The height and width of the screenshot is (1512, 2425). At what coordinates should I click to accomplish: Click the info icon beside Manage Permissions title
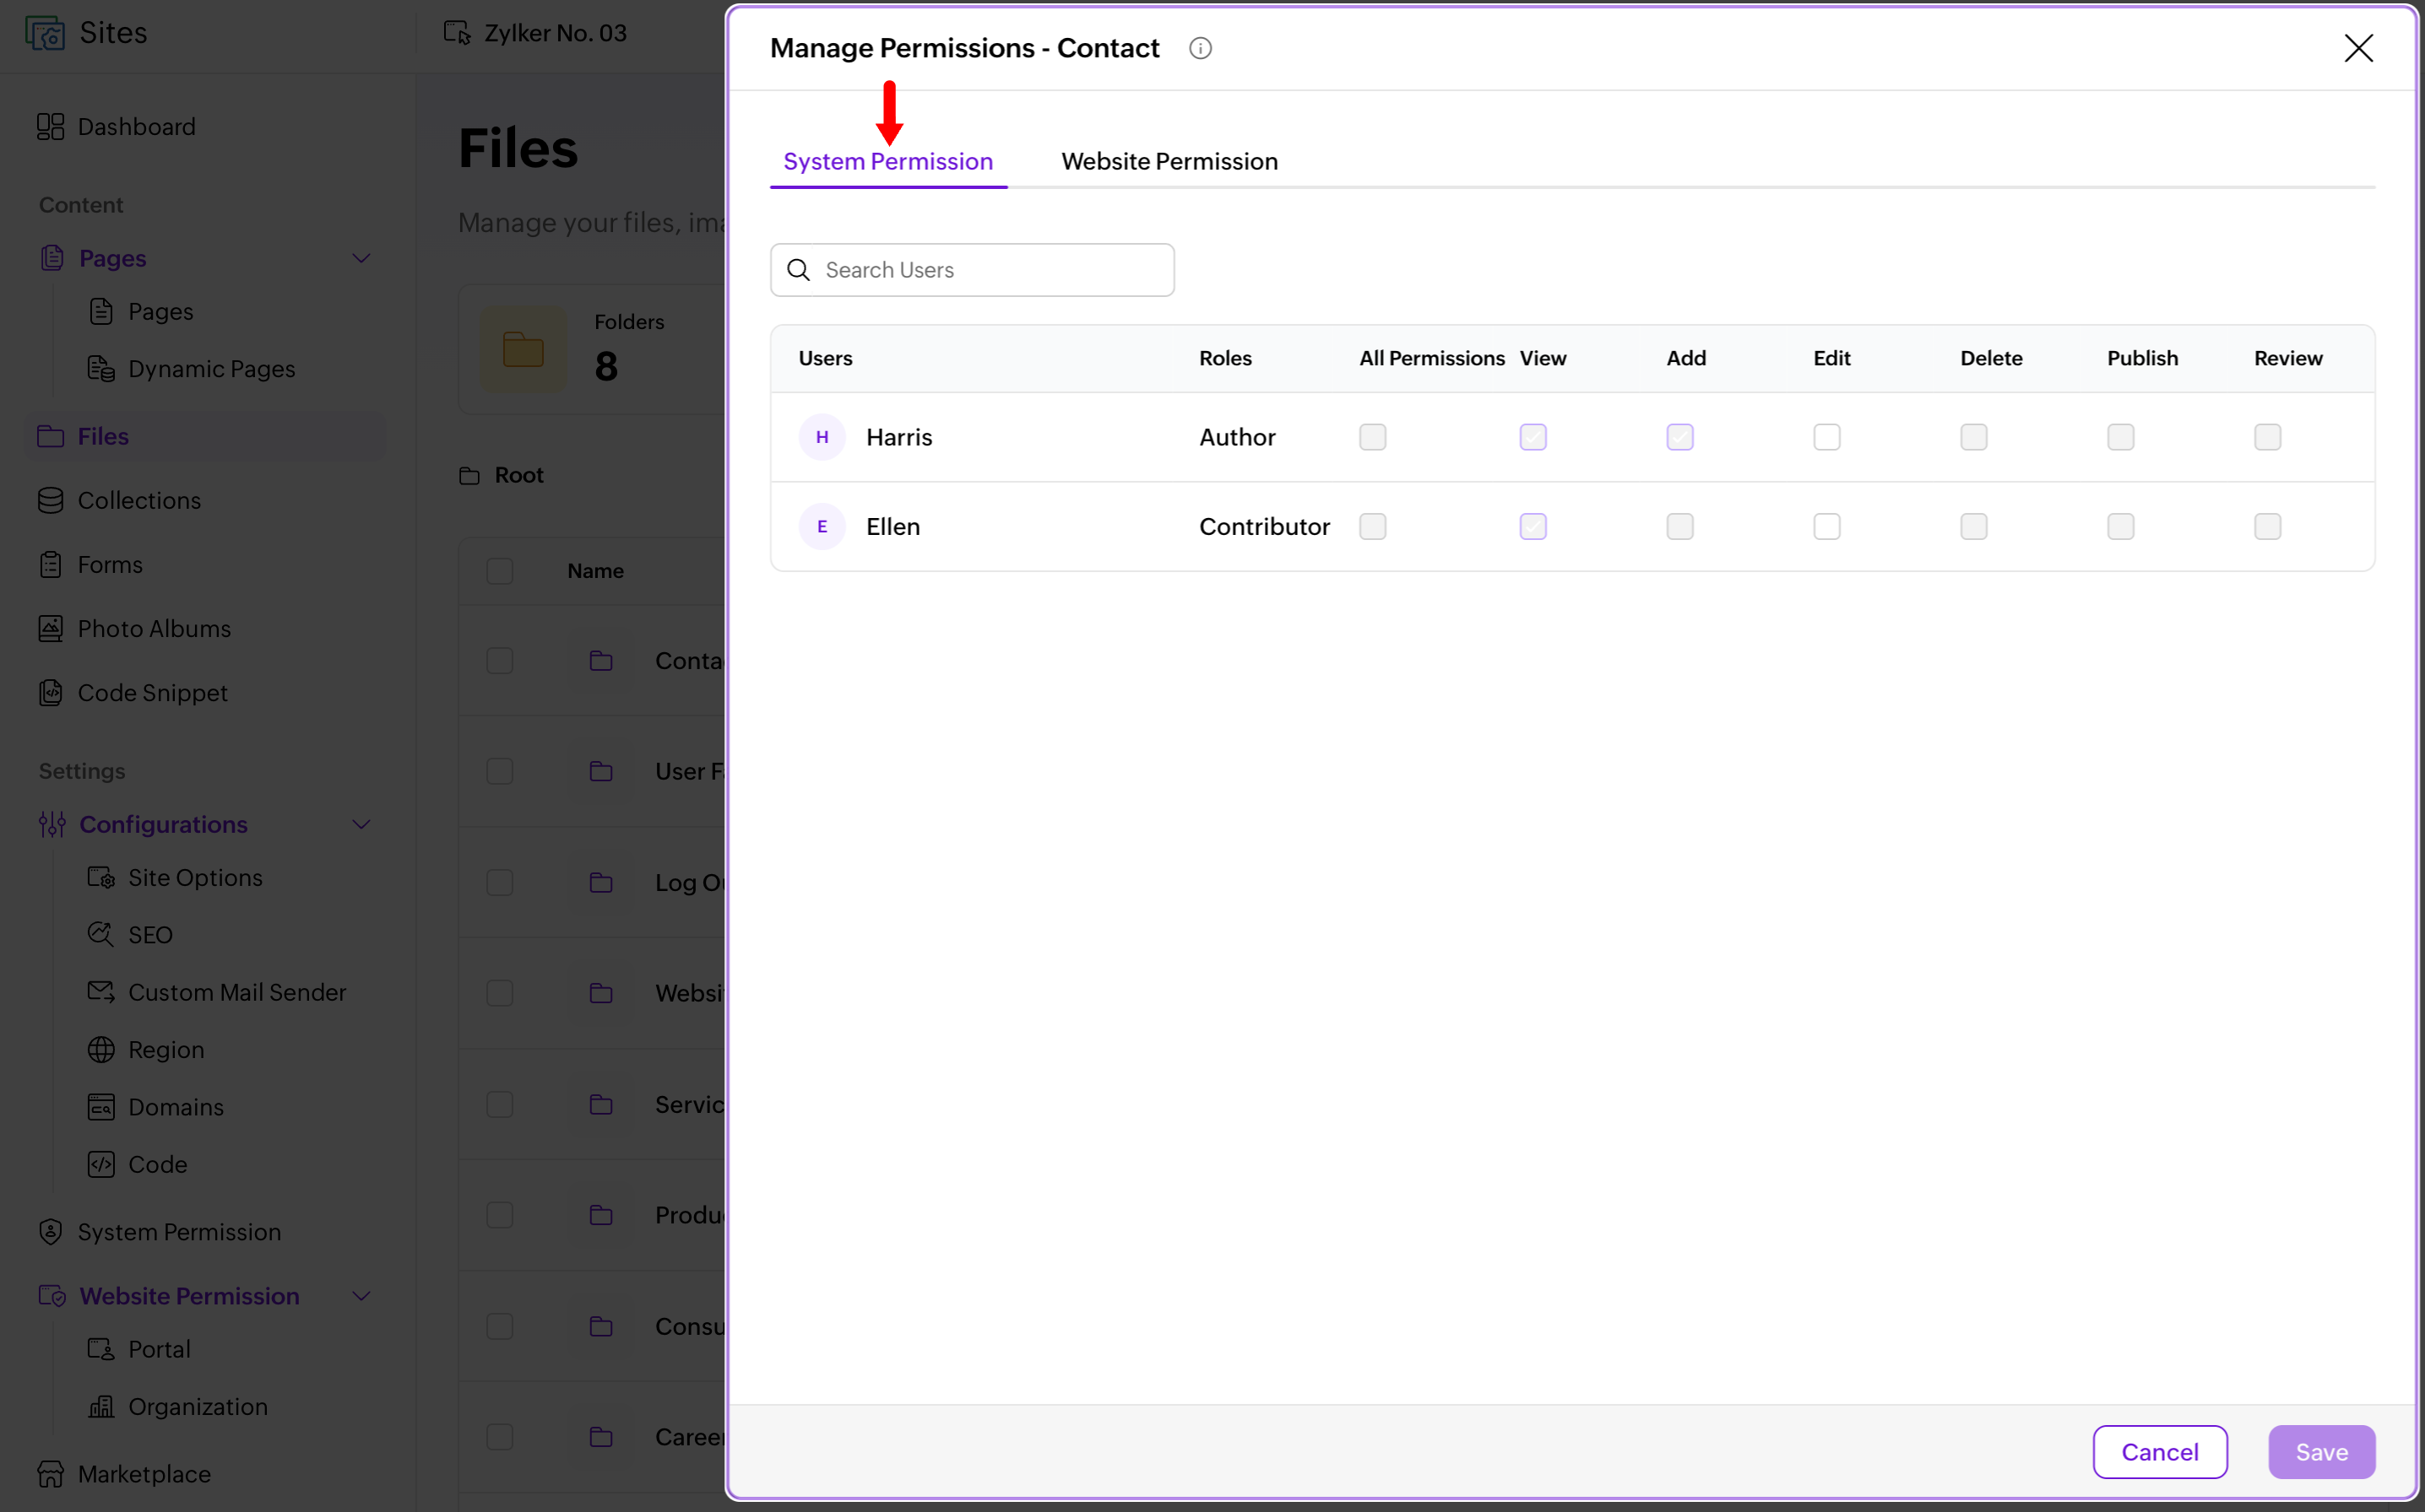(x=1201, y=48)
